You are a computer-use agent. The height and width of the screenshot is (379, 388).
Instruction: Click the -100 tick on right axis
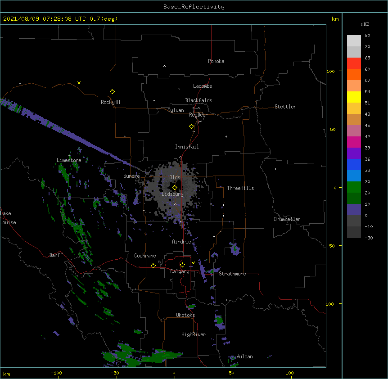[329, 304]
